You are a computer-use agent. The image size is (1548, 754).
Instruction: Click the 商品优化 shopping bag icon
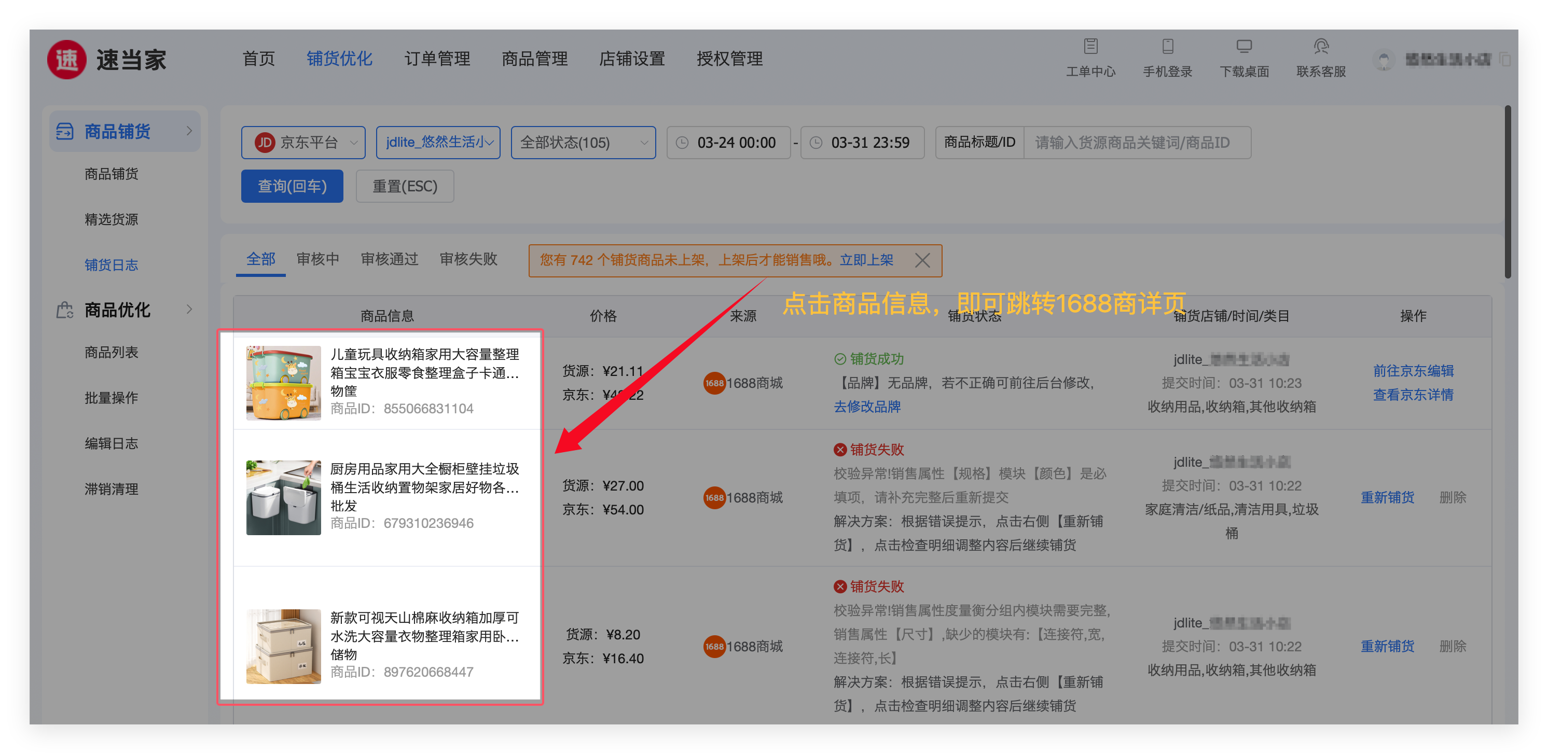[x=65, y=310]
